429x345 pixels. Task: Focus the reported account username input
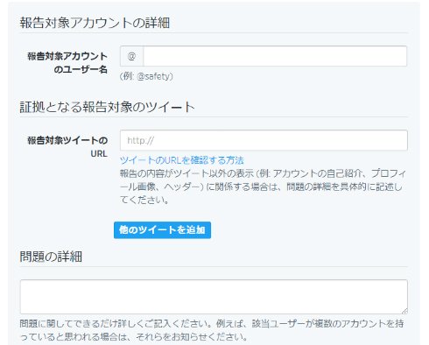point(275,56)
